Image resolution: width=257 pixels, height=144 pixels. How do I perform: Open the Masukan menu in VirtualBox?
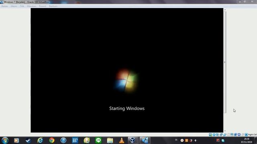tap(32, 6)
